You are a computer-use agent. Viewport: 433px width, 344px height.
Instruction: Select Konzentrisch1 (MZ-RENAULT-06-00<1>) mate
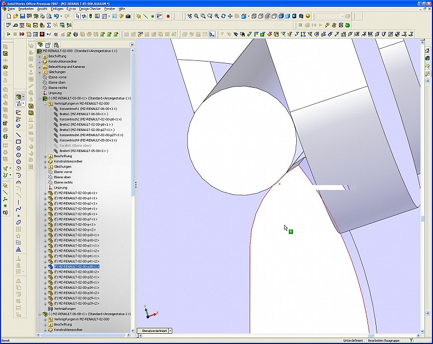(x=88, y=109)
